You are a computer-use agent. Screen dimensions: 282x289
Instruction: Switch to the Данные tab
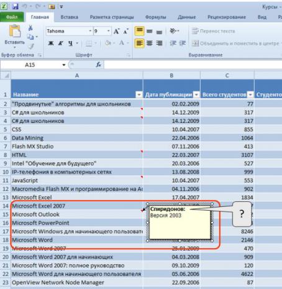(x=187, y=17)
